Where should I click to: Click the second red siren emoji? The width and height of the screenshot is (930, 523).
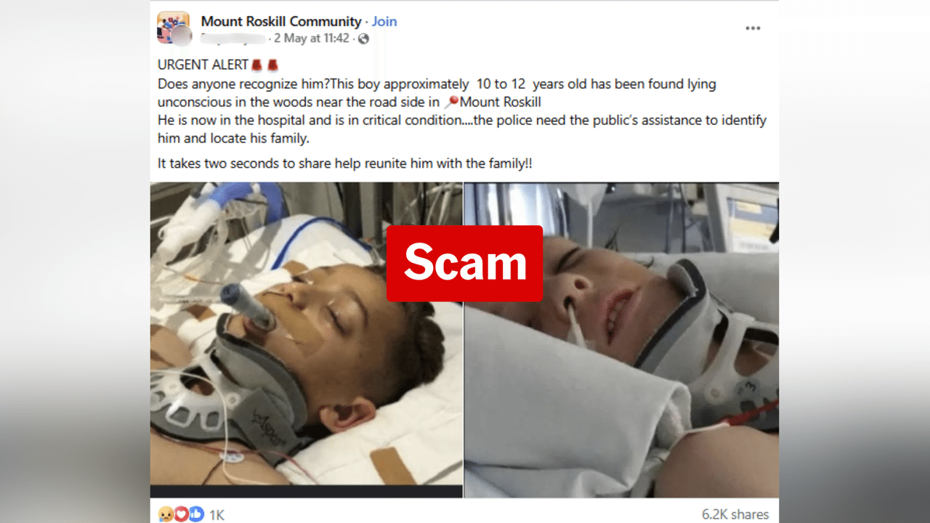pyautogui.click(x=272, y=65)
